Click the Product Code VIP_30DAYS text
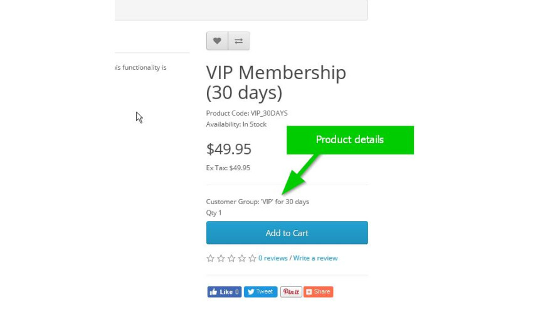 247,113
